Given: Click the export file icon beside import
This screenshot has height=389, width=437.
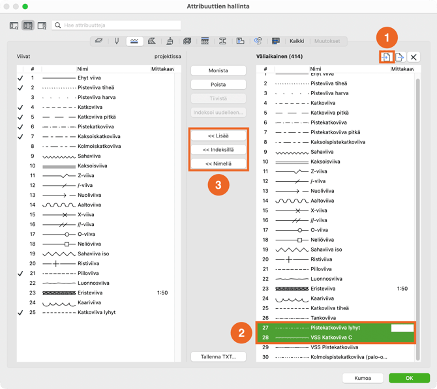Looking at the screenshot, I should pyautogui.click(x=400, y=57).
